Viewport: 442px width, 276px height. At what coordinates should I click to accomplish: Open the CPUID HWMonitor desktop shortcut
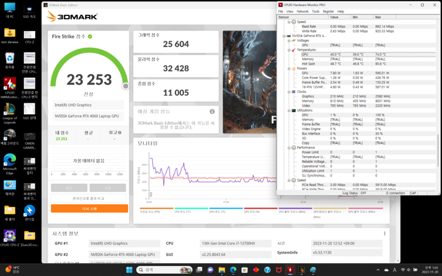10,88
